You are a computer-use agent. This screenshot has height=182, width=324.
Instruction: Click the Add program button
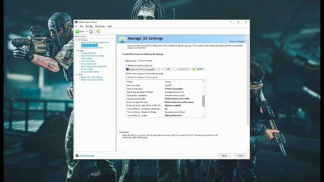click(168, 69)
